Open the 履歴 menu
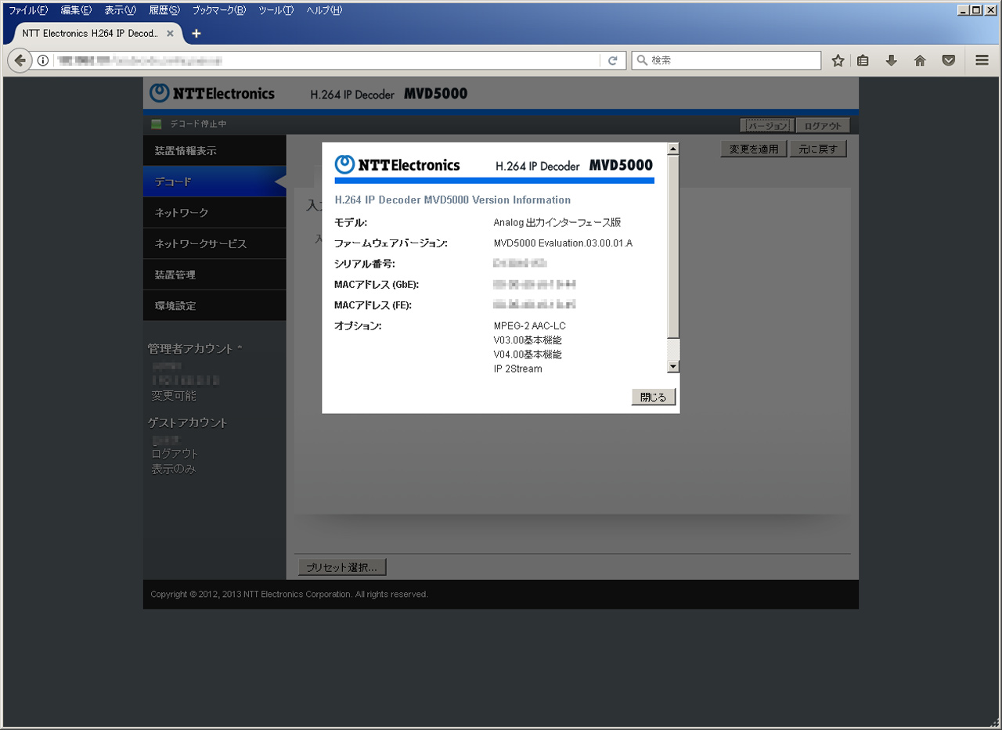This screenshot has height=730, width=1002. click(164, 10)
